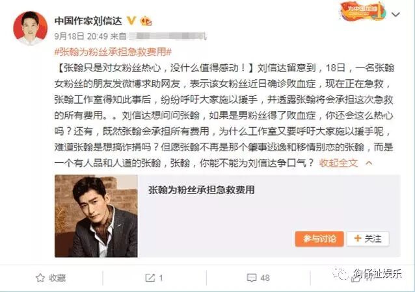415x292 pixels.
Task: Click the 9月18日 20:49 timestamp
Action: 81,36
